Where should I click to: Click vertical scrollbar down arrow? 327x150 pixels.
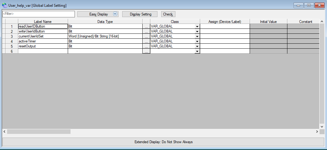tap(322, 127)
